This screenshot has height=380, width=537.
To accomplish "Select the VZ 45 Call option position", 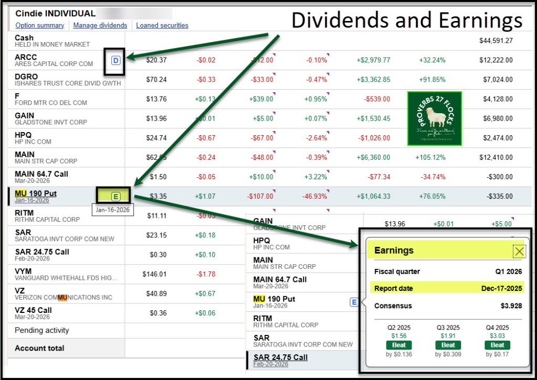I will [x=33, y=310].
